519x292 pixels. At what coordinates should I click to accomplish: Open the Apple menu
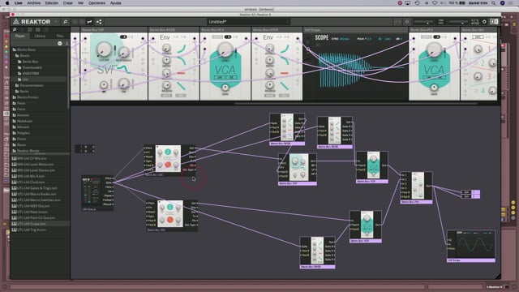tap(7, 3)
